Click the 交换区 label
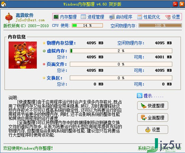The image size is (185, 153). 54,78
